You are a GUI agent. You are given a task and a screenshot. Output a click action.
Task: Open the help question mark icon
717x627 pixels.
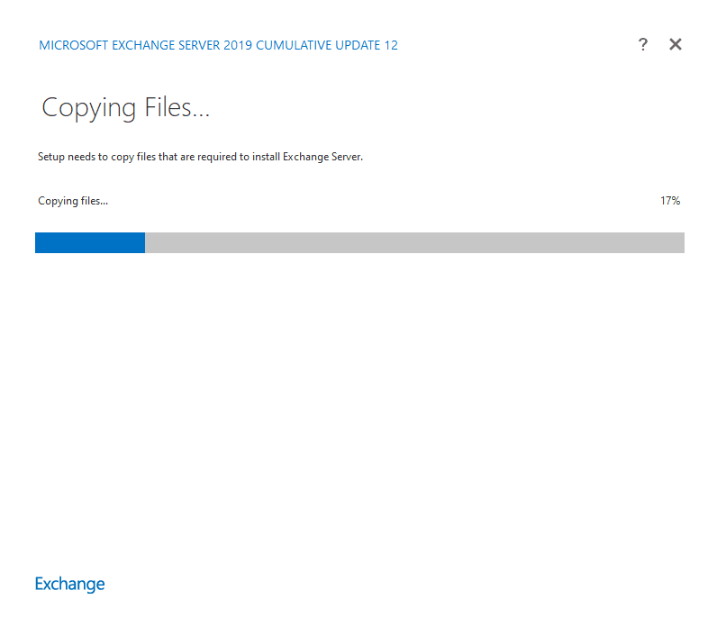642,44
